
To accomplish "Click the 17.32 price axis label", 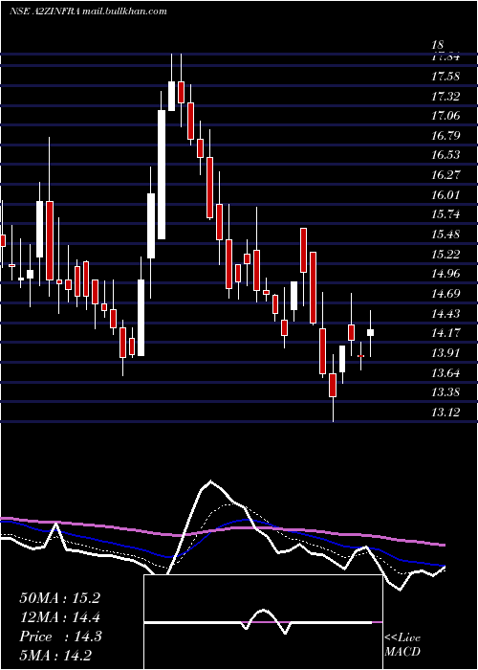I will tap(445, 96).
